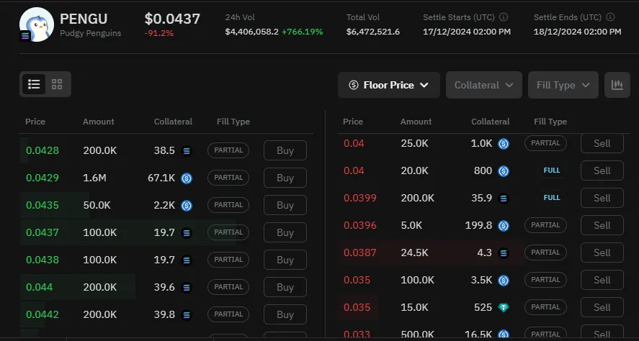Click the Price header in buy table

35,122
